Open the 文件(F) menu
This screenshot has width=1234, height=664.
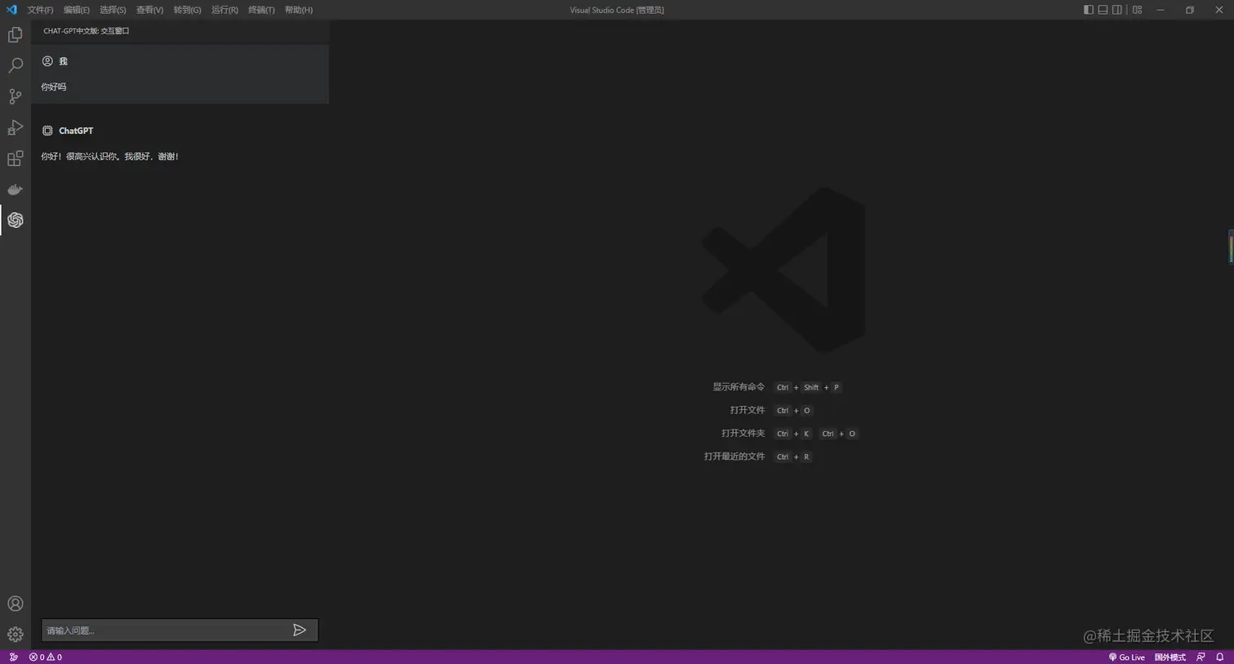[x=40, y=10]
